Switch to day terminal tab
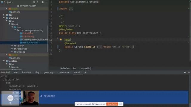Viewport: 191px width, 107px height. click(37, 73)
